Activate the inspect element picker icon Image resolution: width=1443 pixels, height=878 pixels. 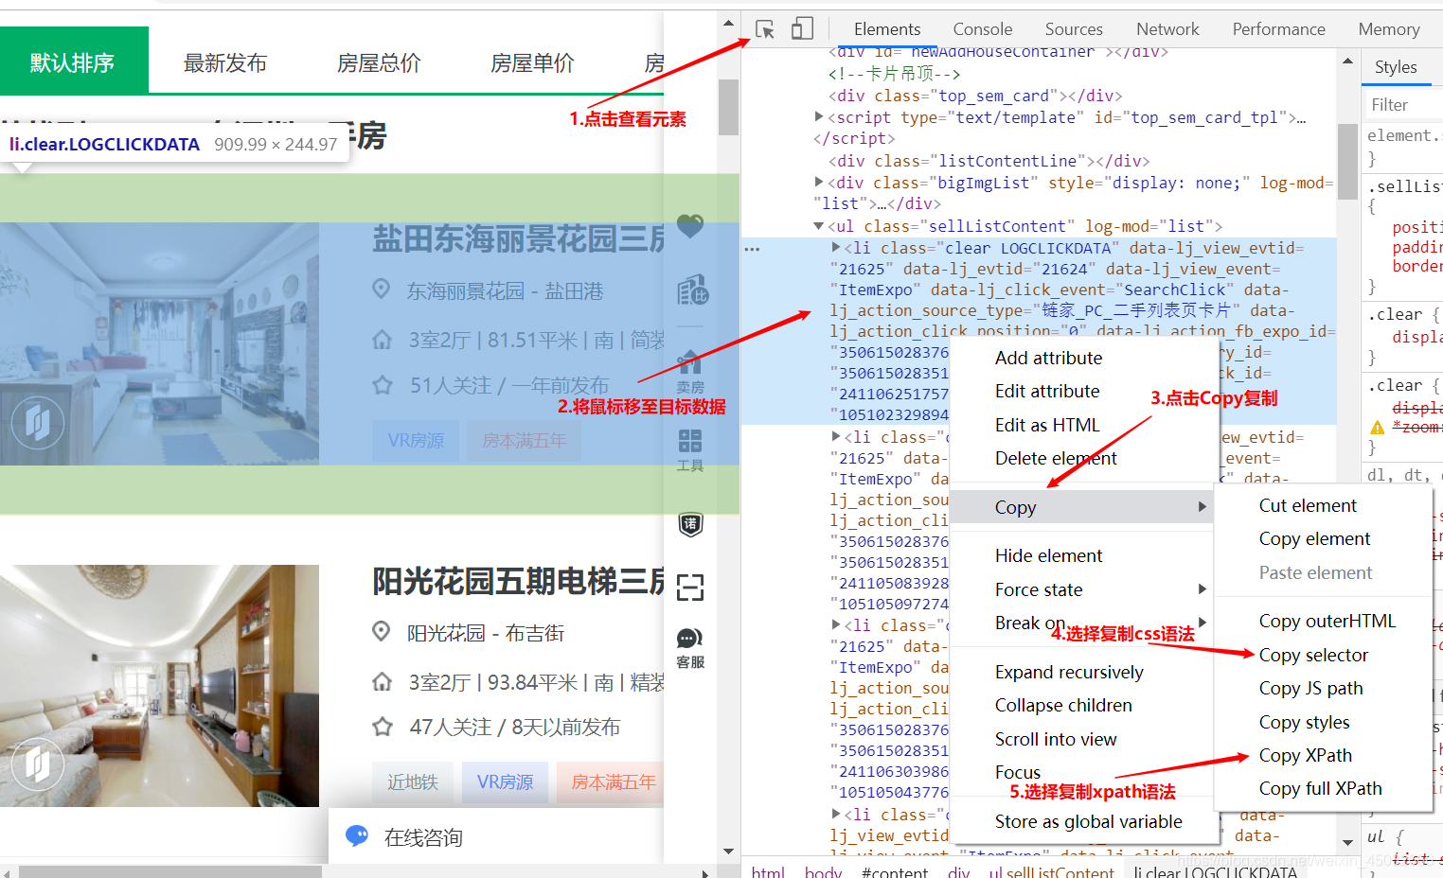pyautogui.click(x=765, y=29)
